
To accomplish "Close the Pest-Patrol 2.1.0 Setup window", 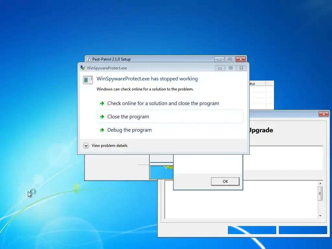I will point(241,59).
